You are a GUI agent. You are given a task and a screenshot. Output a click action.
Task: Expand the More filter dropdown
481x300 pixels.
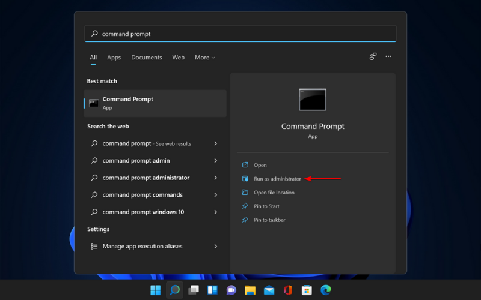pos(205,58)
